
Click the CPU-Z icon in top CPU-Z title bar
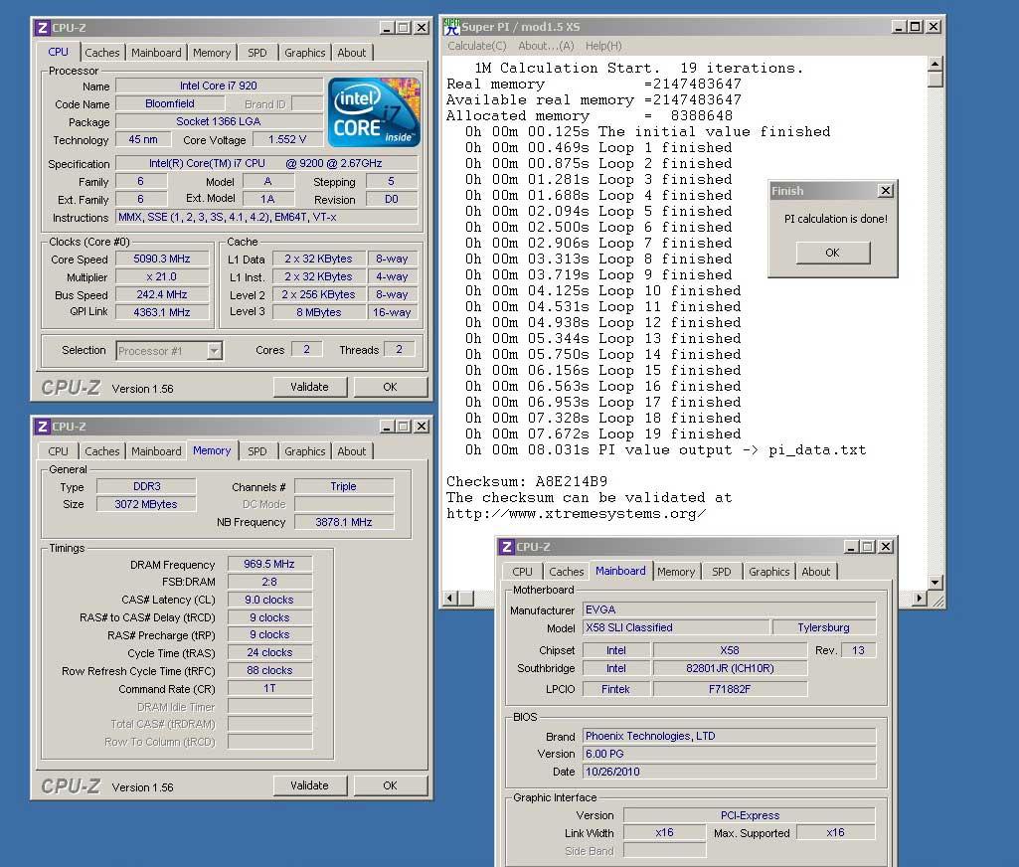click(x=42, y=27)
